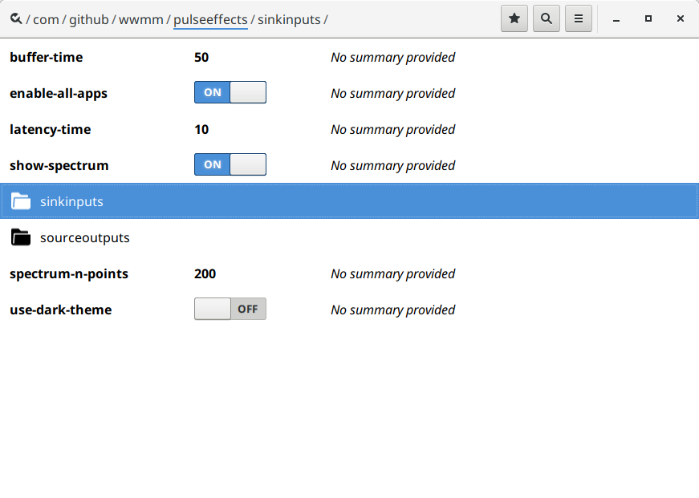Click summary text of spectrum-n-points row
699x498 pixels.
392,273
